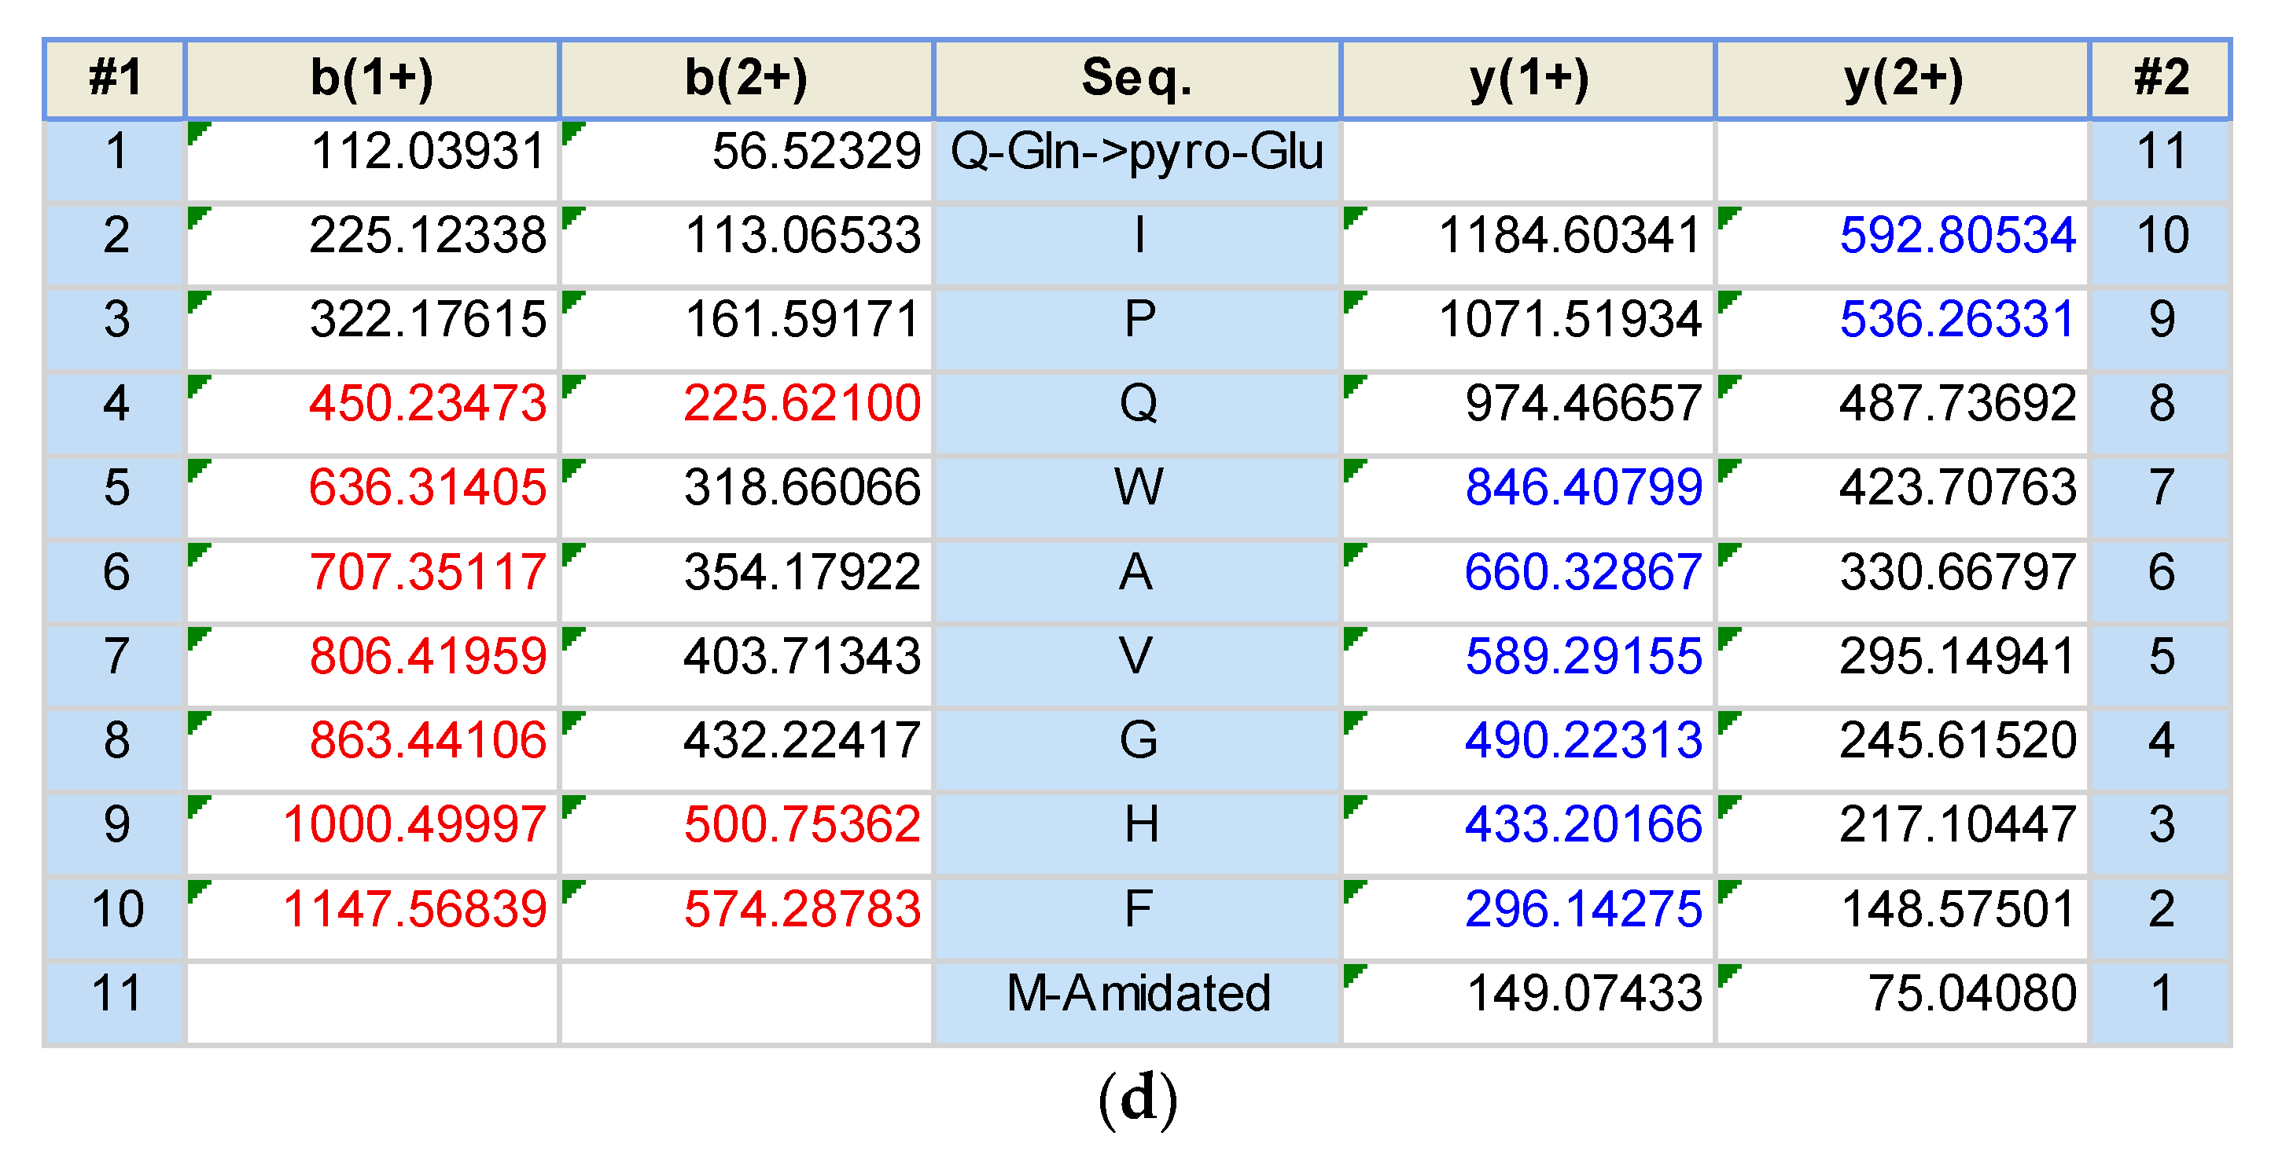Select red cell value 806.41959
Image resolution: width=2282 pixels, height=1166 pixels.
tap(372, 665)
